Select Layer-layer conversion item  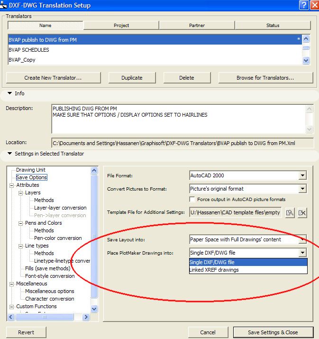point(60,208)
